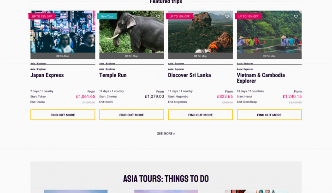Viewport: 332px width, 193px height.
Task: Save Discover Sri Lanka with heart icon
Action: point(227,16)
